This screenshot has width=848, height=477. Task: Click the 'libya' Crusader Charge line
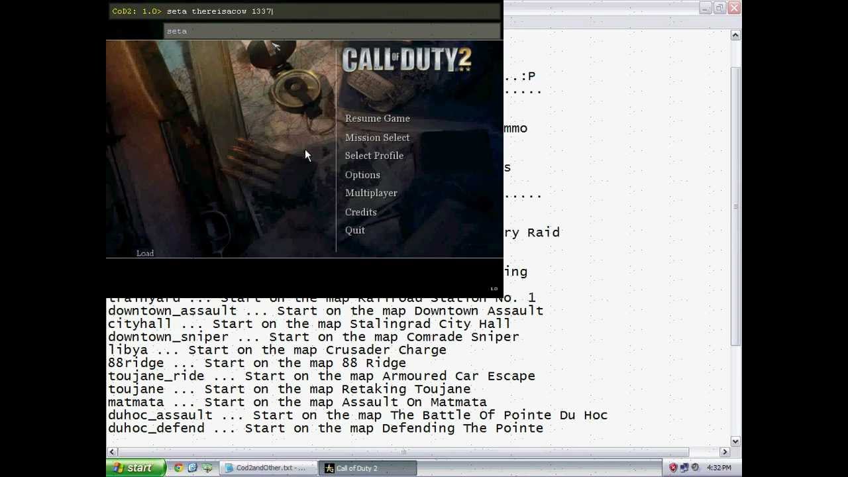click(277, 350)
